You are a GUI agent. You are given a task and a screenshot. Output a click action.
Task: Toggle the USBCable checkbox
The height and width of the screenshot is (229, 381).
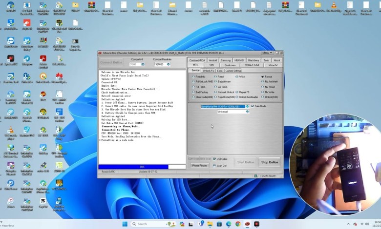pyautogui.click(x=214, y=159)
